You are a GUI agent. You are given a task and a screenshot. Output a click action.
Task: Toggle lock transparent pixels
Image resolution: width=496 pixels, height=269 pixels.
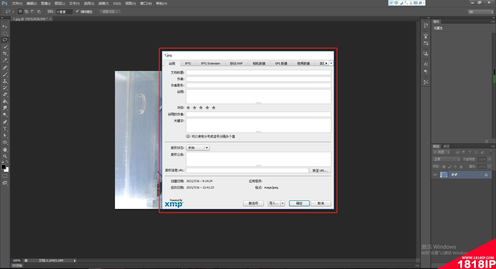point(444,167)
